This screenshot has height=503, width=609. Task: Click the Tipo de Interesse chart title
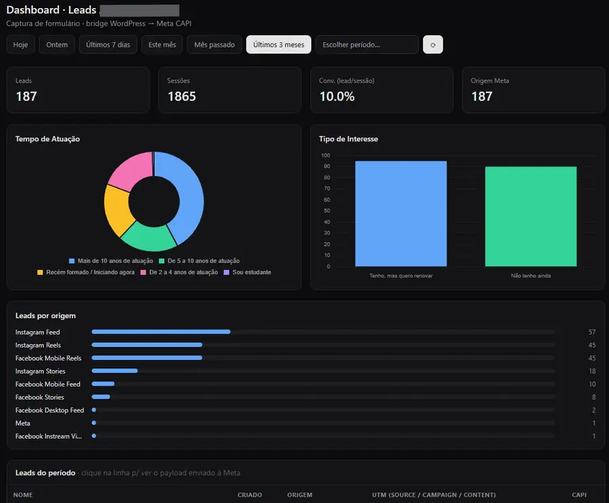[x=348, y=139]
